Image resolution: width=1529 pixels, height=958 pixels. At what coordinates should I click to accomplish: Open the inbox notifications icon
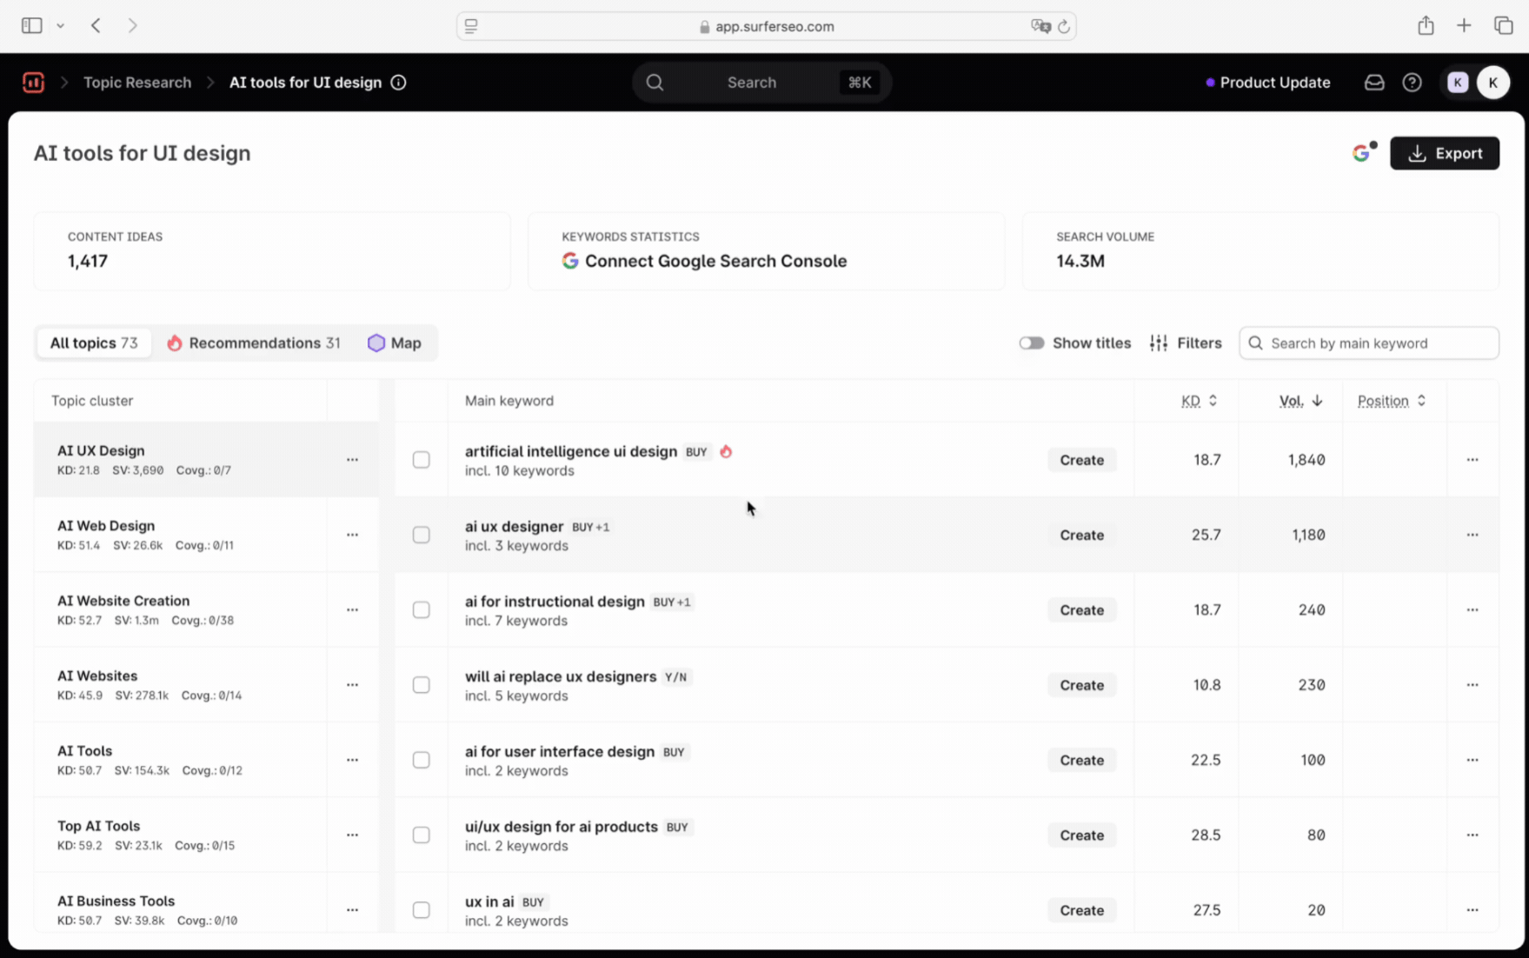(1373, 83)
